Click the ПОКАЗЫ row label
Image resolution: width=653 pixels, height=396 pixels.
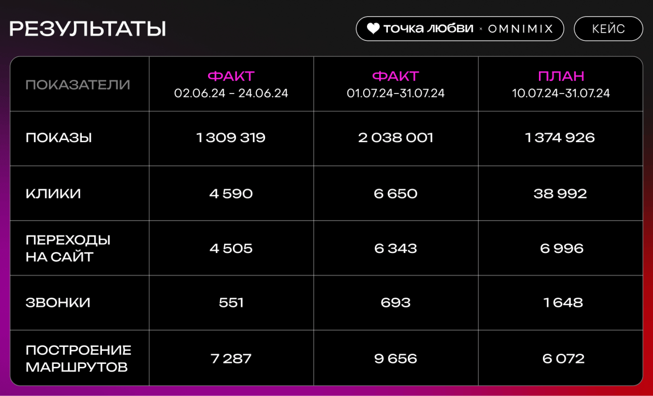click(59, 138)
